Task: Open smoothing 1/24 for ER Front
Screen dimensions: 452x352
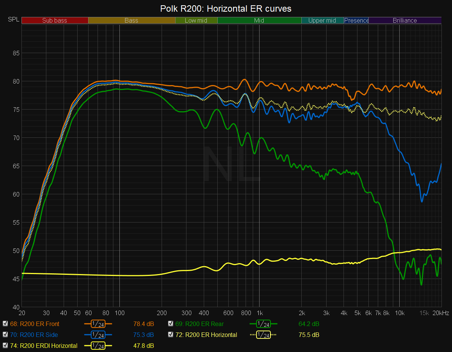Action: pos(98,324)
